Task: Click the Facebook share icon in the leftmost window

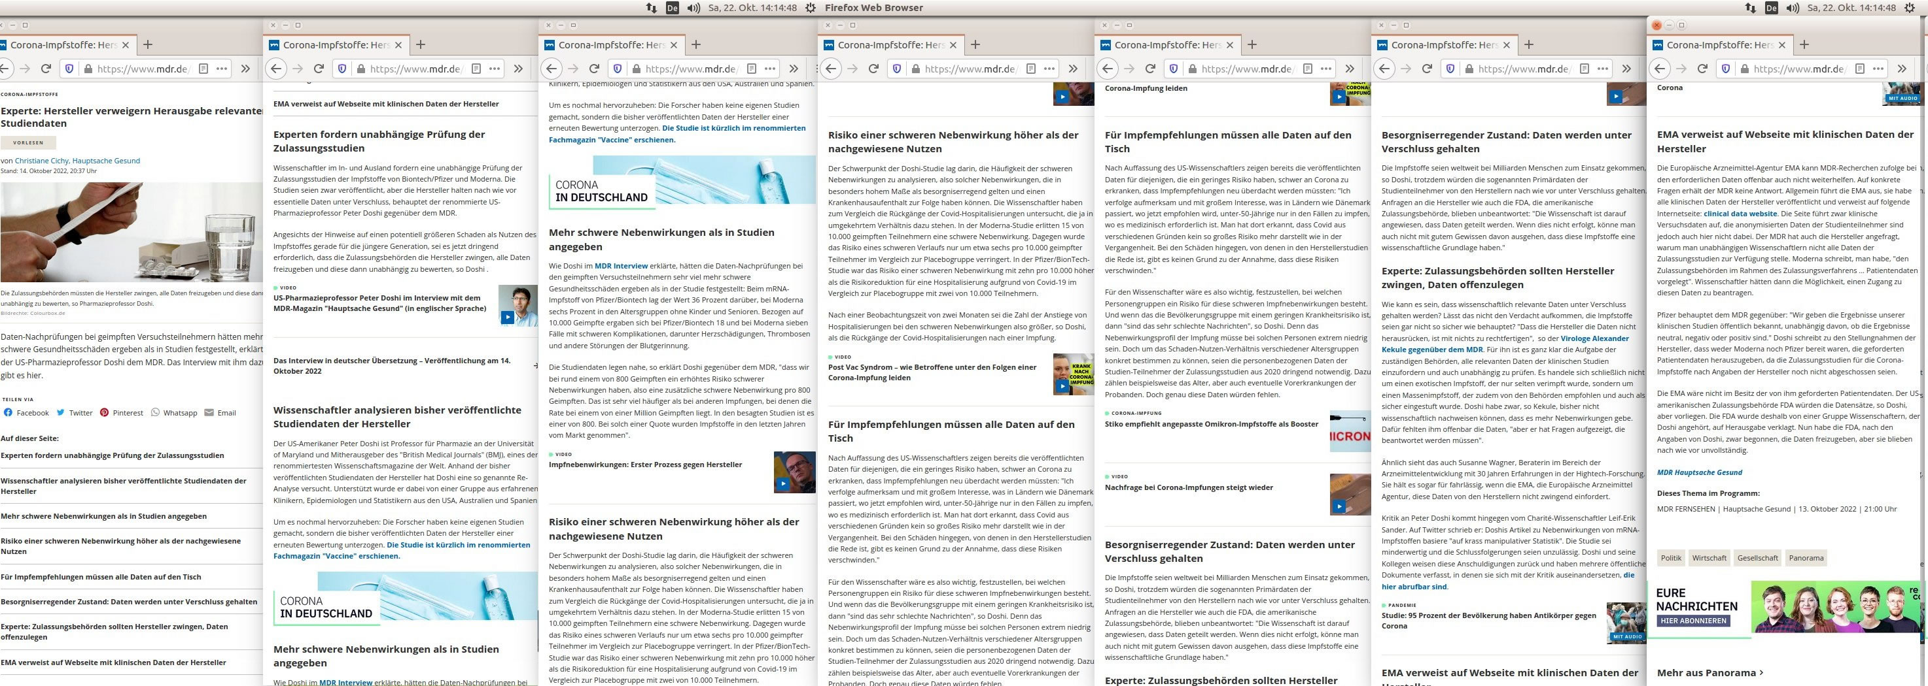Action: (x=9, y=412)
